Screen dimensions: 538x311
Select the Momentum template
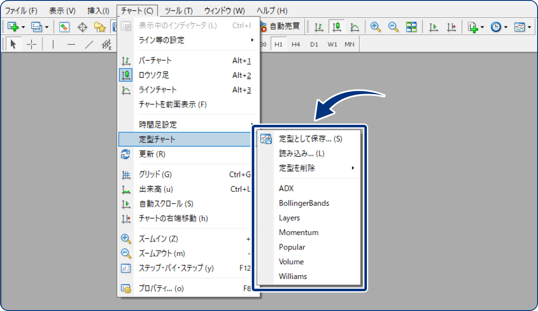(298, 232)
